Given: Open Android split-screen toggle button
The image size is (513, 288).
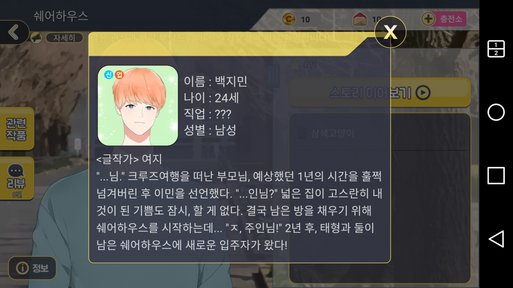Looking at the screenshot, I should tap(496, 49).
